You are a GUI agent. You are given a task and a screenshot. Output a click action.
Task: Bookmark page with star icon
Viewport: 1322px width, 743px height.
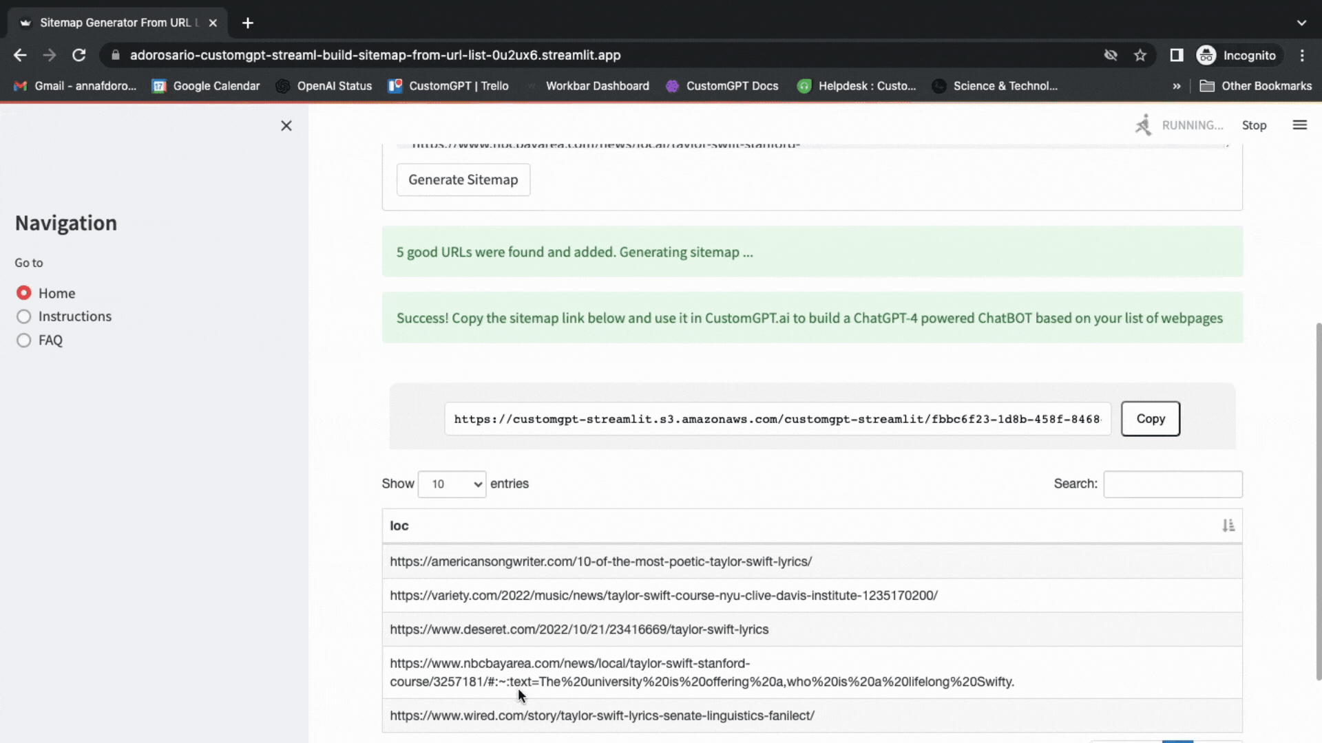point(1140,55)
